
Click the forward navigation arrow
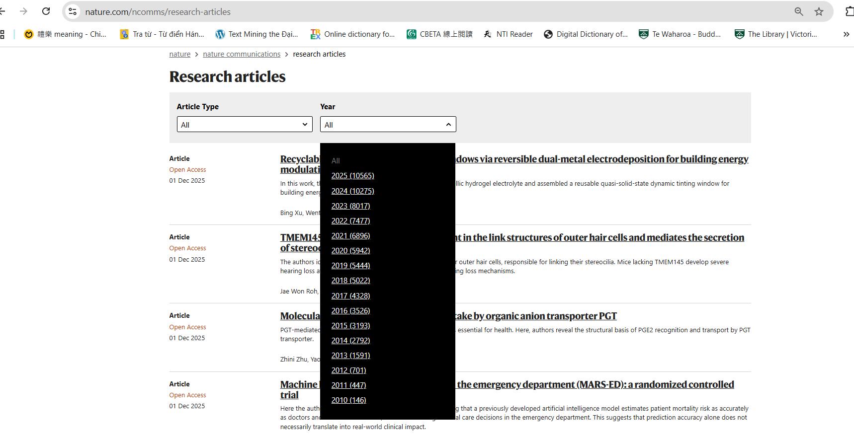pyautogui.click(x=23, y=11)
